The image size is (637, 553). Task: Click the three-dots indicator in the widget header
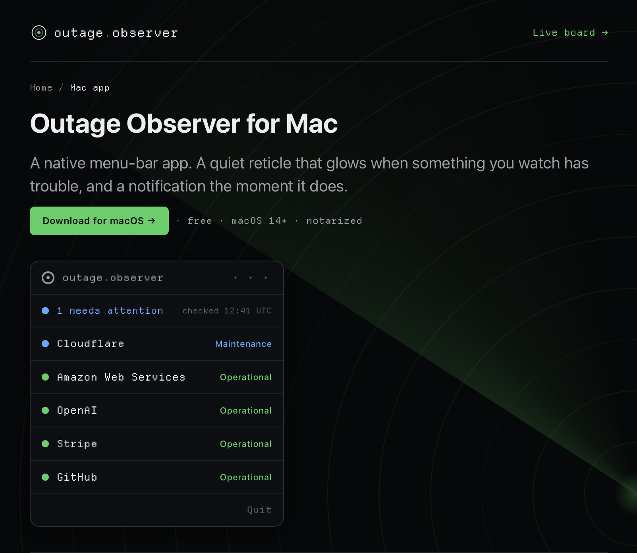251,278
